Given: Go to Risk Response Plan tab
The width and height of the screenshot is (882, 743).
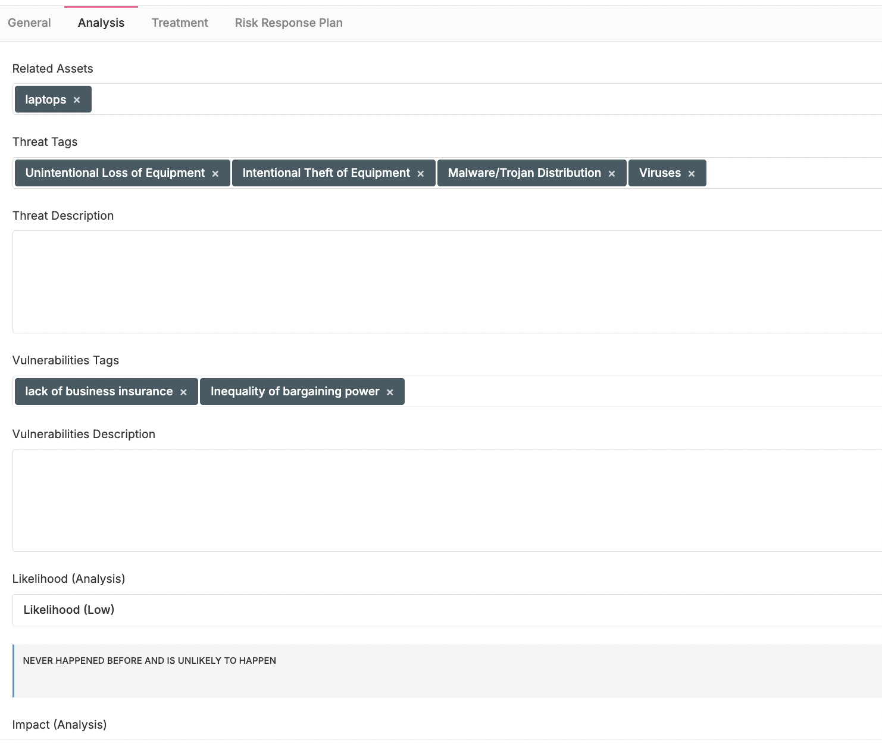Looking at the screenshot, I should click(289, 23).
